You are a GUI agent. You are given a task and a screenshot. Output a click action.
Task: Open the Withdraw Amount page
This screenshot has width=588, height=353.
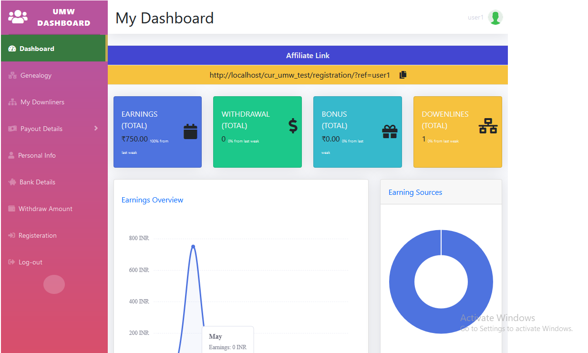point(45,209)
